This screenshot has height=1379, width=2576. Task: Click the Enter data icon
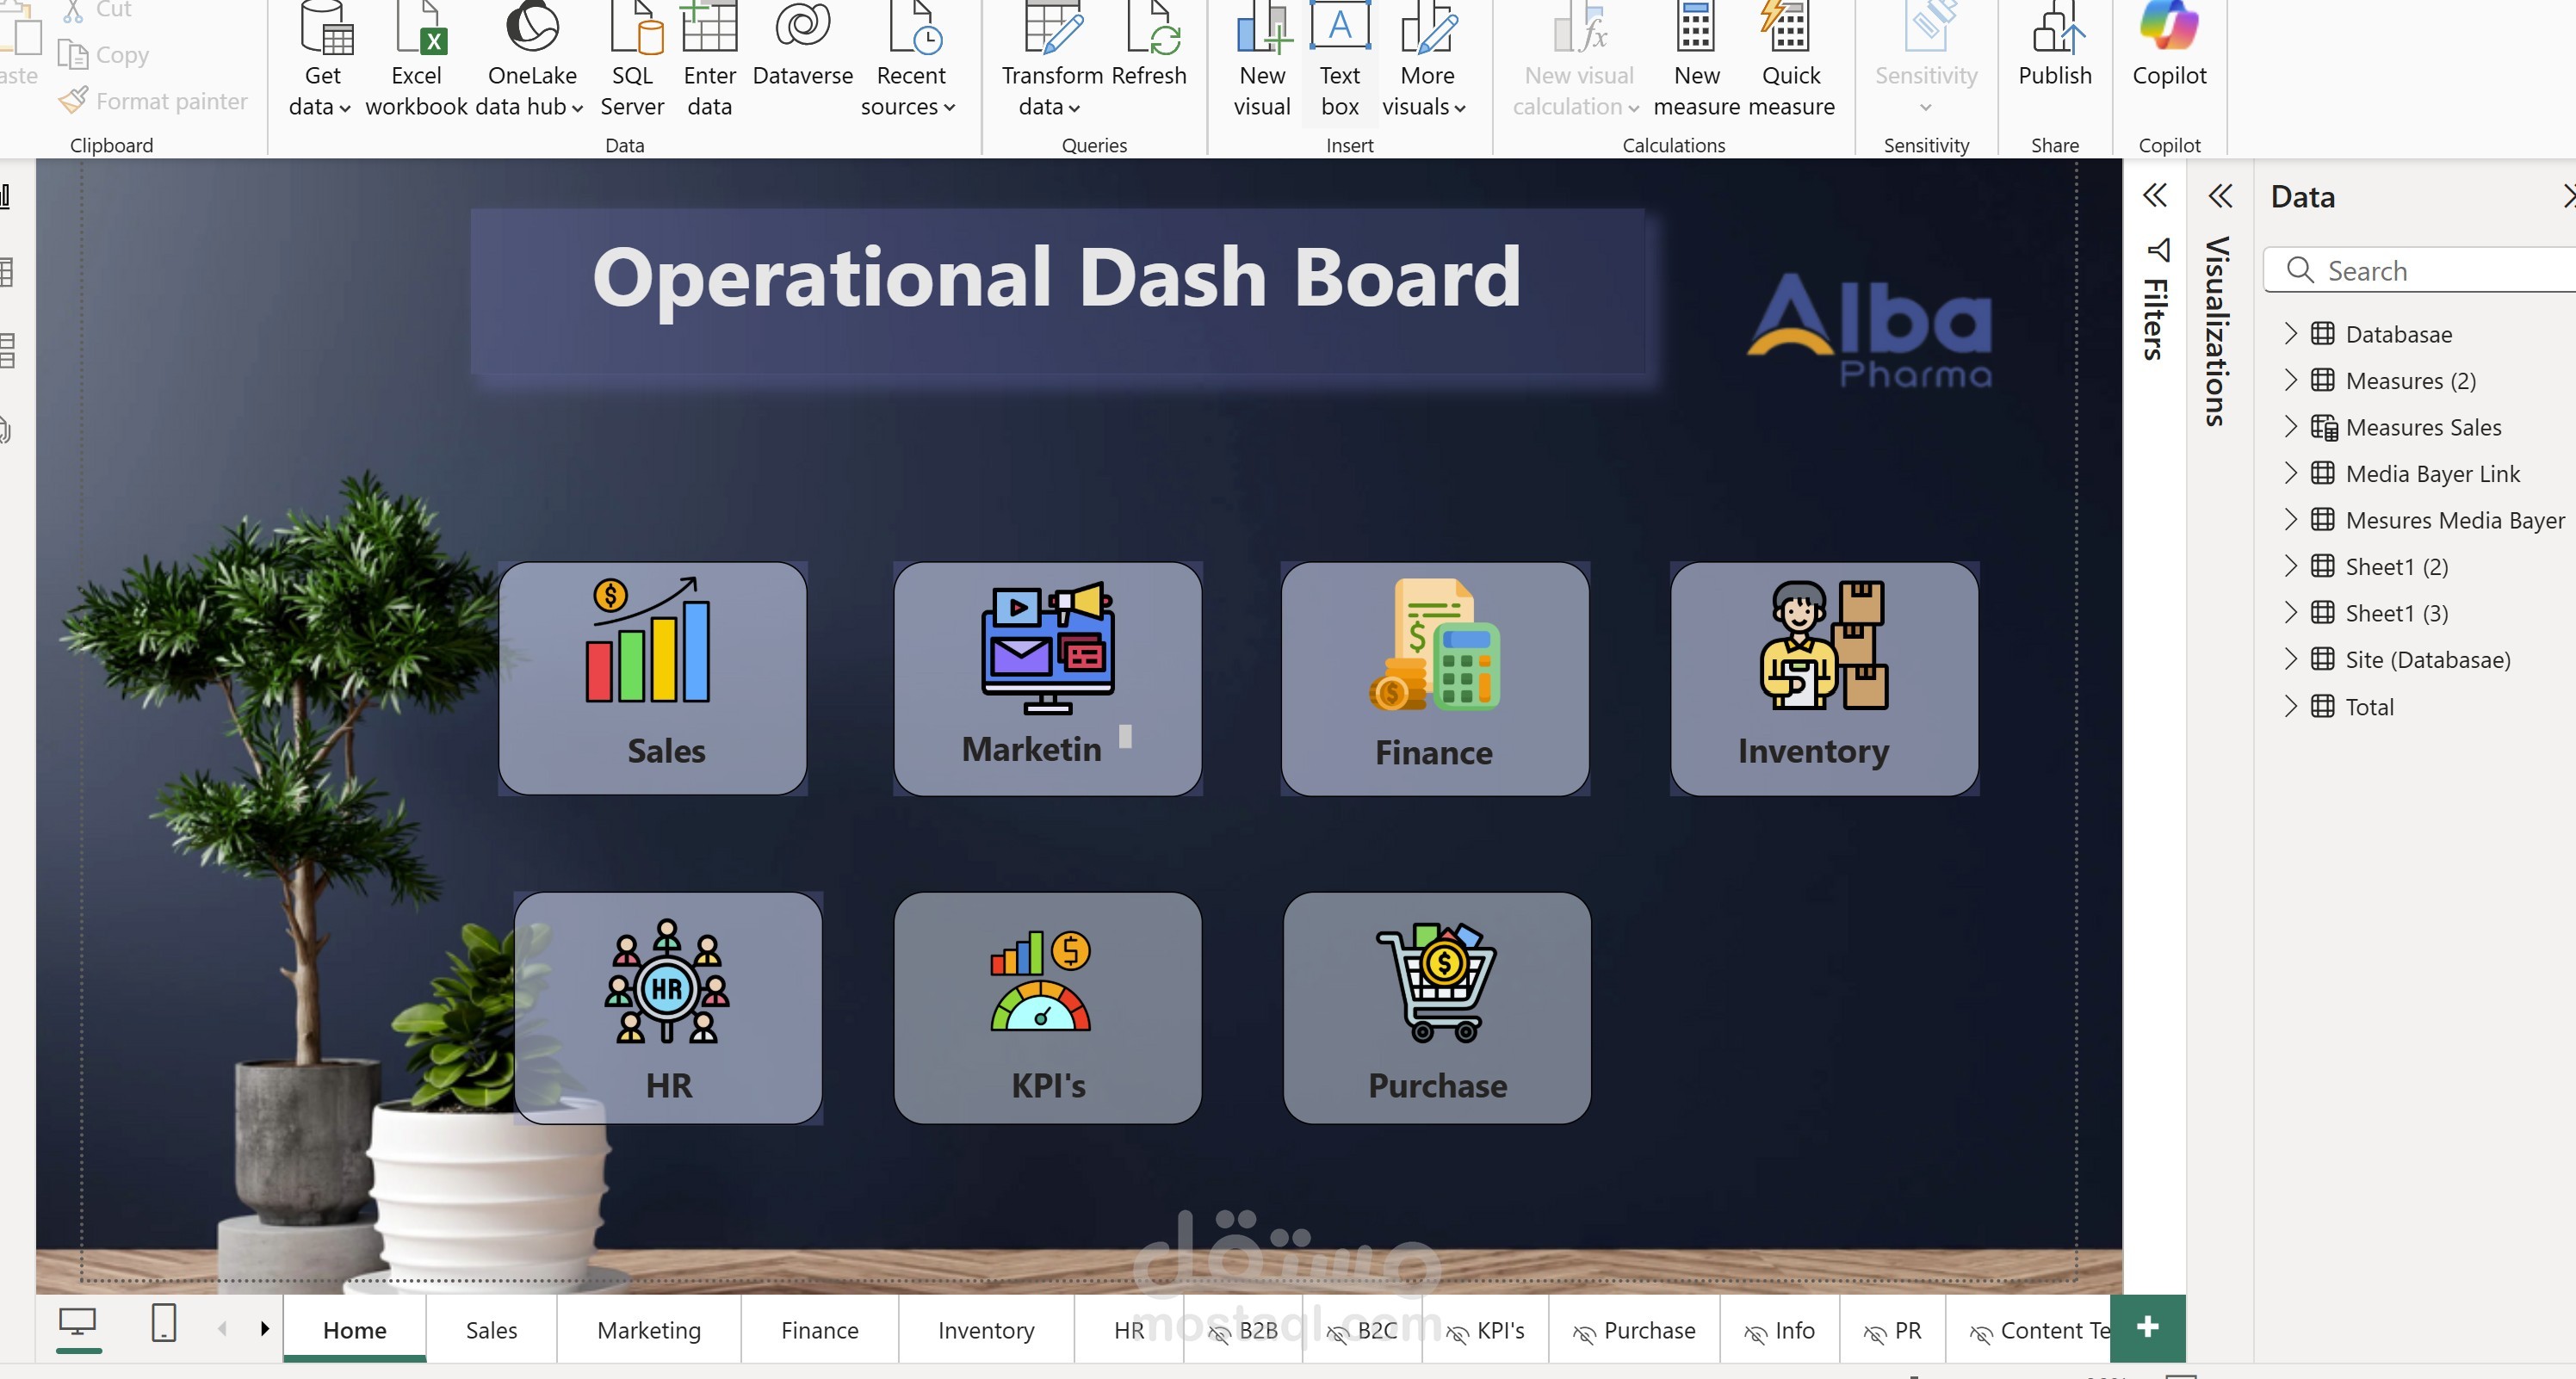coord(709,27)
